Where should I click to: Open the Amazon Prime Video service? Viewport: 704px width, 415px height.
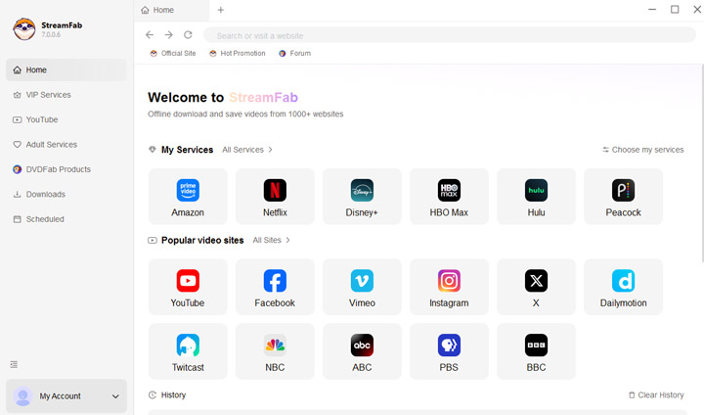188,197
